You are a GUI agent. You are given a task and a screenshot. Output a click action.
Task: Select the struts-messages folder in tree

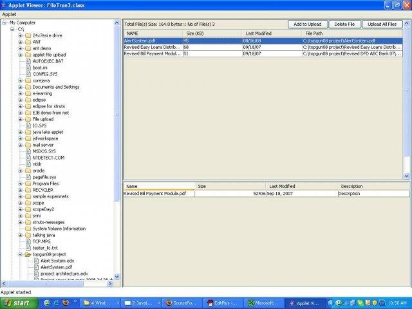[48, 222]
